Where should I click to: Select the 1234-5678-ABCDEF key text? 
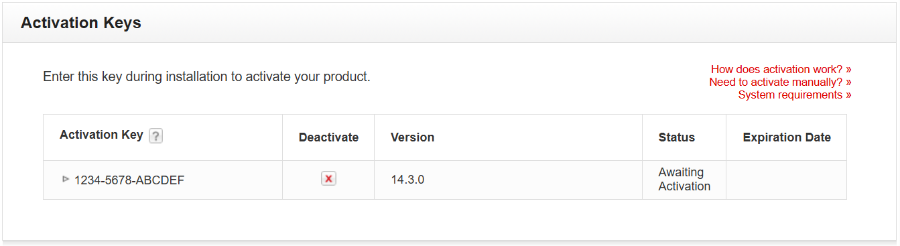[129, 180]
